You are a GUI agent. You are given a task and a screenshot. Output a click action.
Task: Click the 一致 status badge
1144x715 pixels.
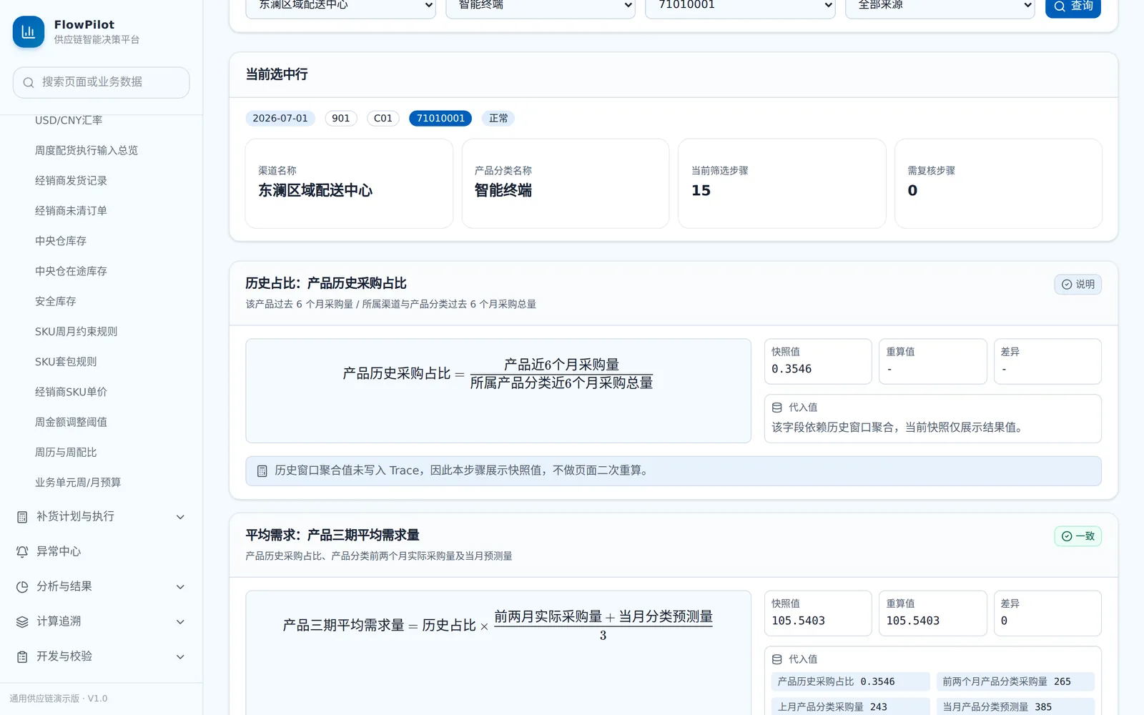(x=1078, y=536)
